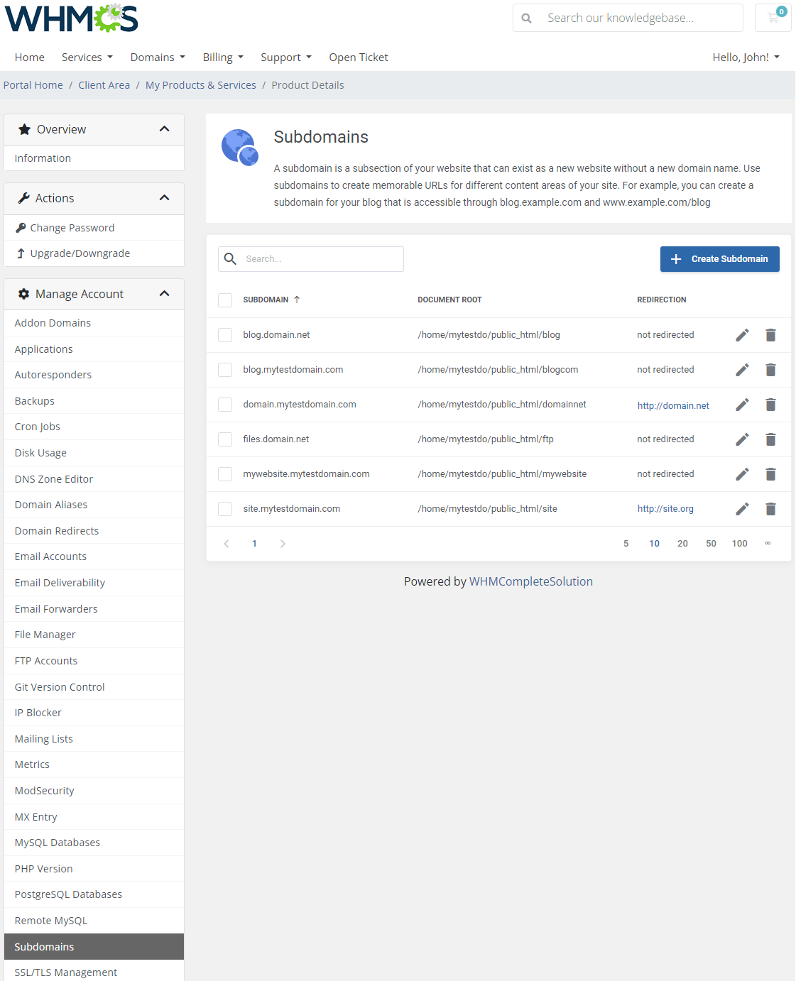Open My Products & Services breadcrumb
This screenshot has width=796, height=981.
click(x=201, y=85)
